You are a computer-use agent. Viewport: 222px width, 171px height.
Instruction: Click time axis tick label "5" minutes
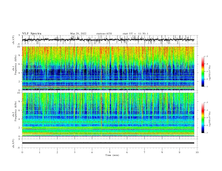pos(110,152)
